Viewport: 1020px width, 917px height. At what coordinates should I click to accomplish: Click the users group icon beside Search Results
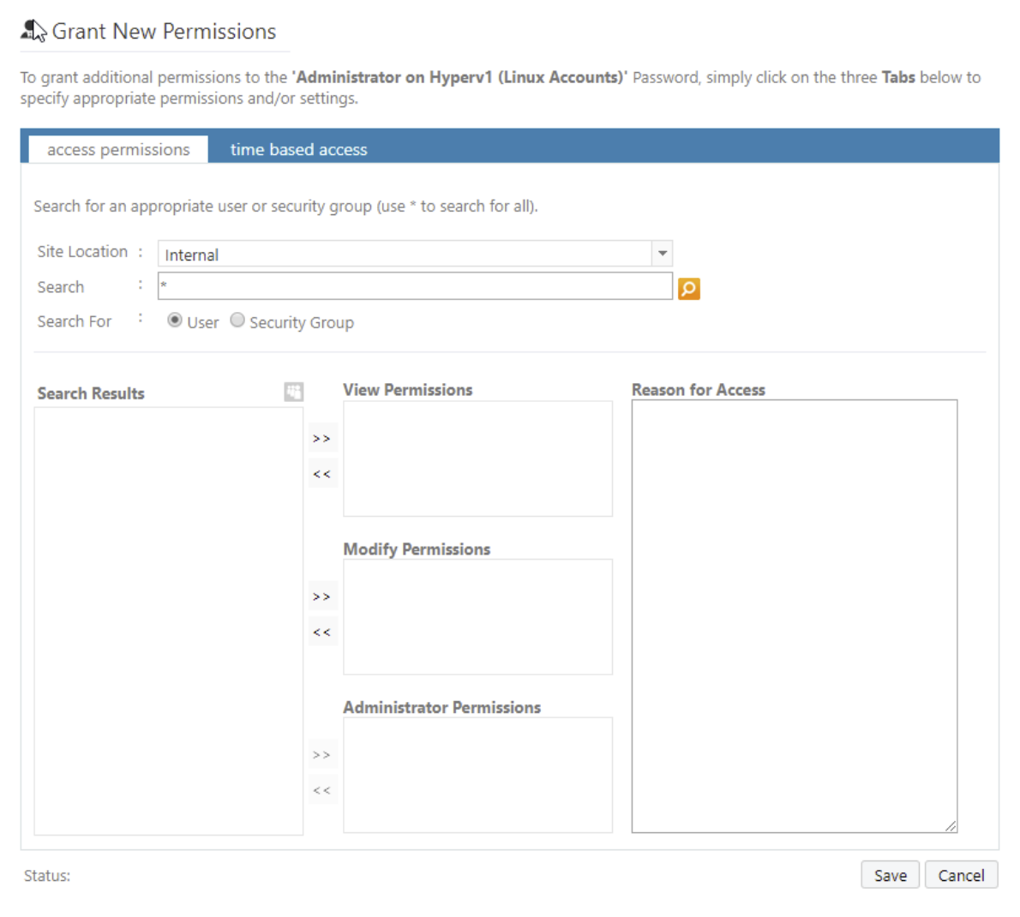293,391
